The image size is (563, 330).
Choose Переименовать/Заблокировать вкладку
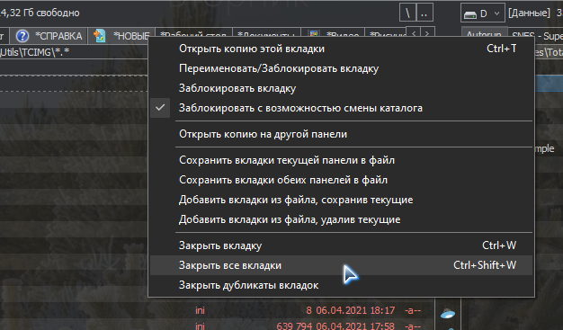[341, 68]
